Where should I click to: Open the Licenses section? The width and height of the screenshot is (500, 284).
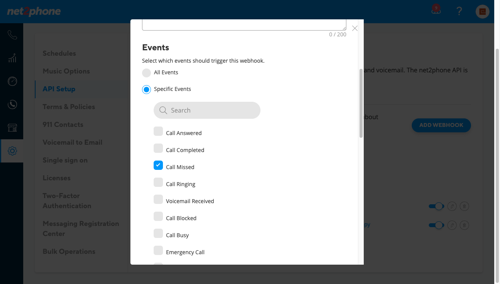click(57, 178)
